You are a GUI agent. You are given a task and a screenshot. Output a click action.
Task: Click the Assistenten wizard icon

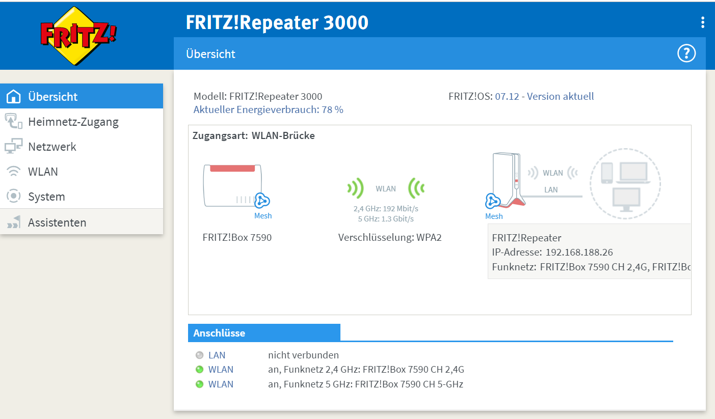pos(13,222)
